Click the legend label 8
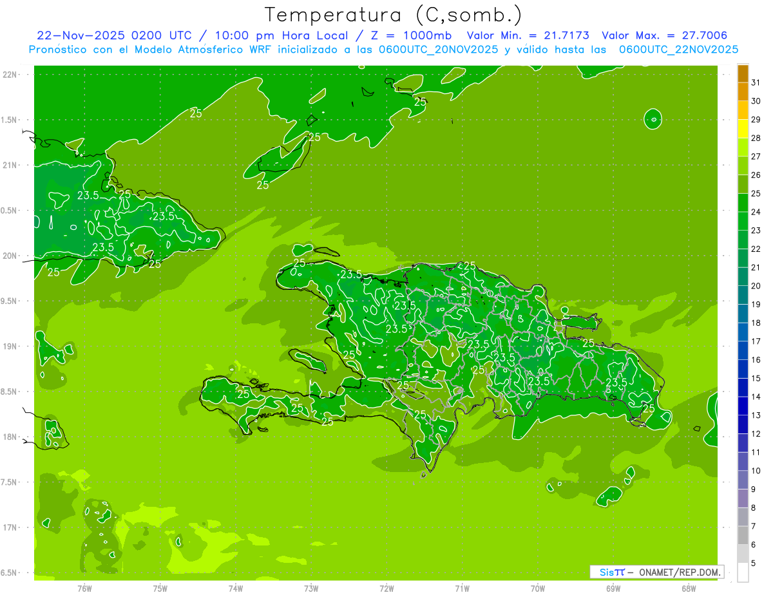This screenshot has height=597, width=773. point(754,508)
